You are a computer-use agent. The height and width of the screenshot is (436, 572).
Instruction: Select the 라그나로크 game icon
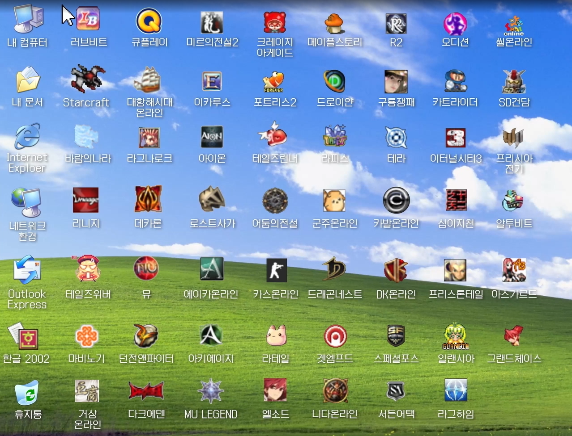[x=149, y=137]
